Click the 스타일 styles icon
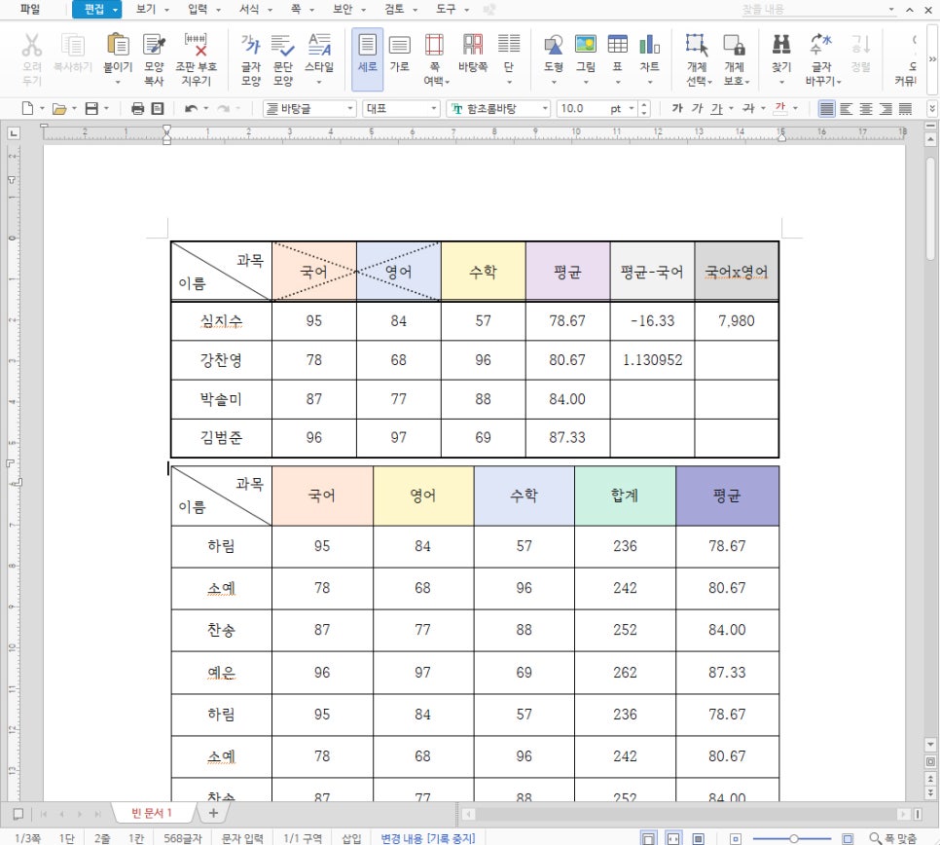940x845 pixels. (x=319, y=46)
